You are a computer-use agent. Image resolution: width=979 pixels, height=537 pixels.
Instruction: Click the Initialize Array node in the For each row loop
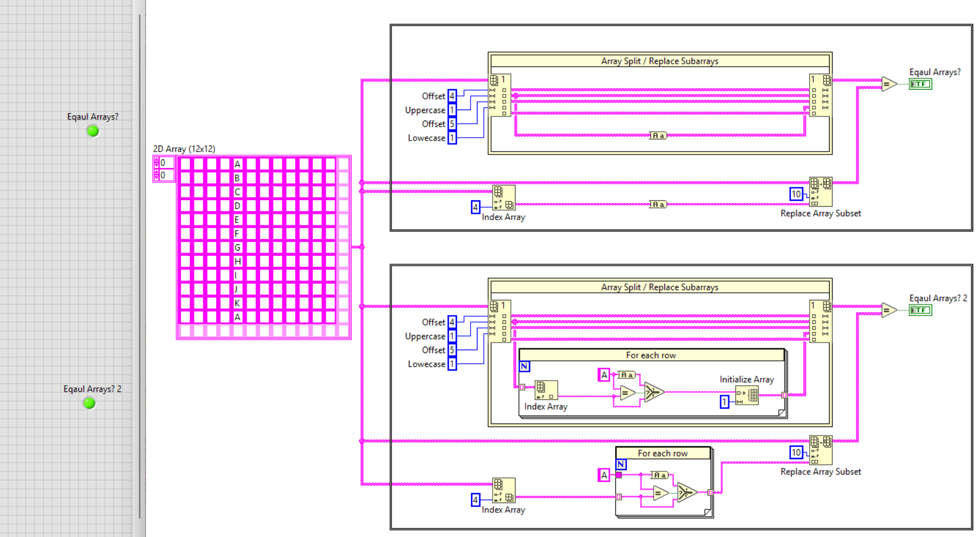[x=748, y=395]
